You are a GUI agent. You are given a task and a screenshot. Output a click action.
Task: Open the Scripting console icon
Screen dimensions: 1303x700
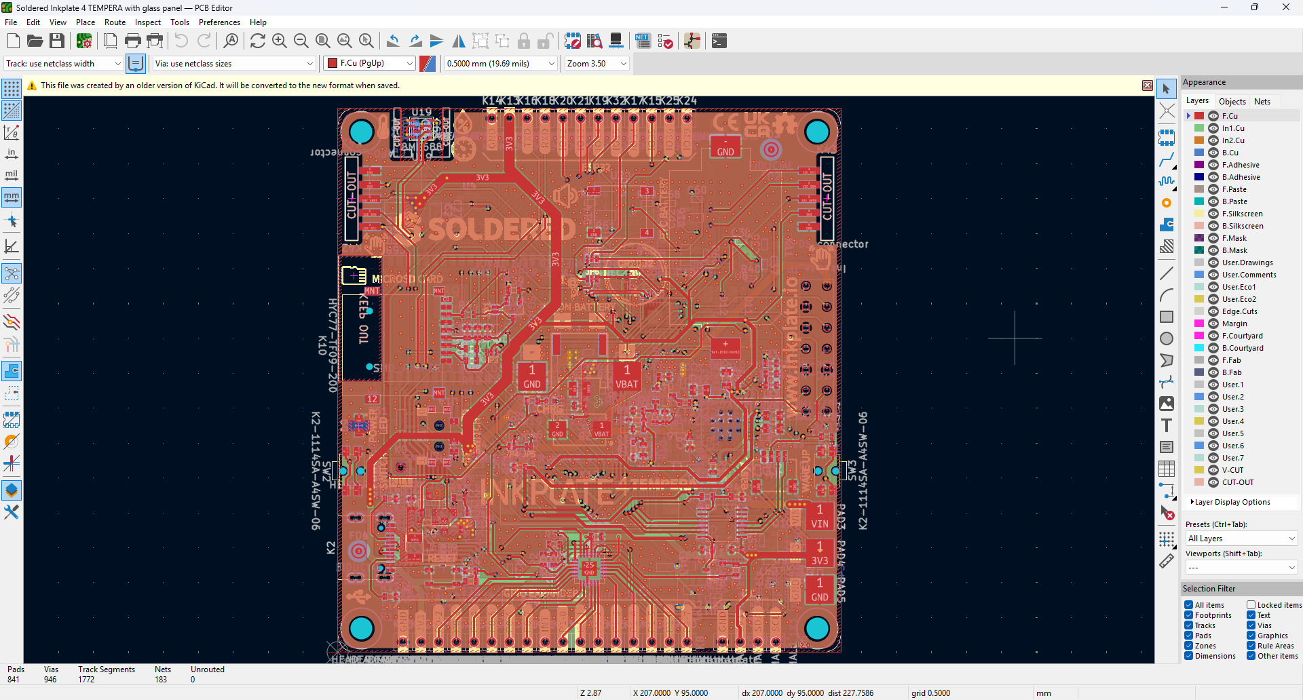[x=719, y=41]
